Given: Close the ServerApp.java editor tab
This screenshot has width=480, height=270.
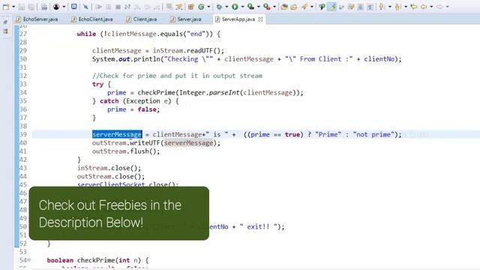Looking at the screenshot, I should [260, 19].
